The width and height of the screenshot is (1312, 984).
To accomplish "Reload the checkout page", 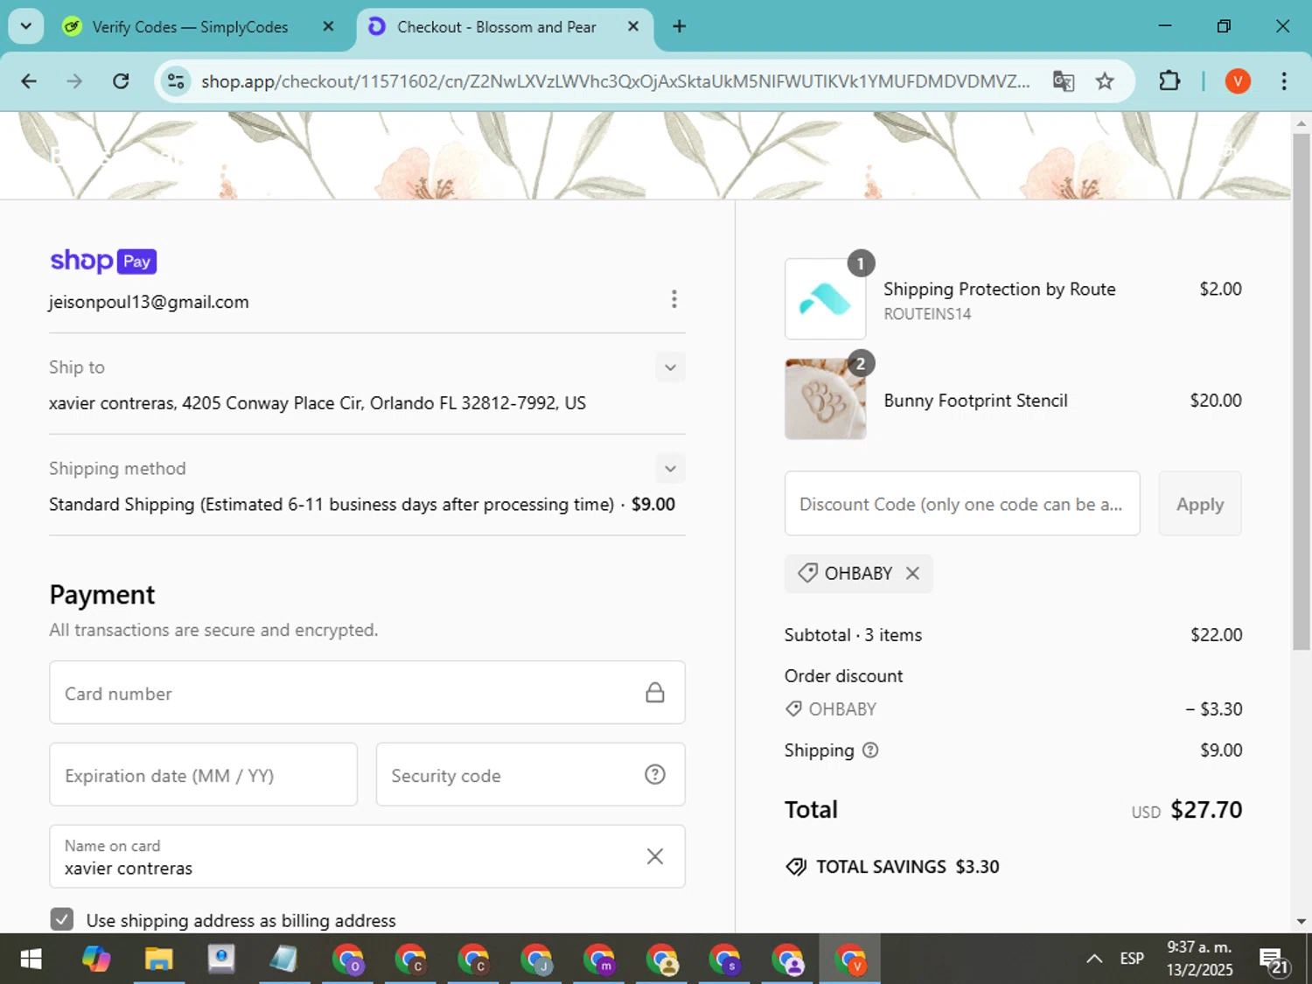I will click(121, 81).
